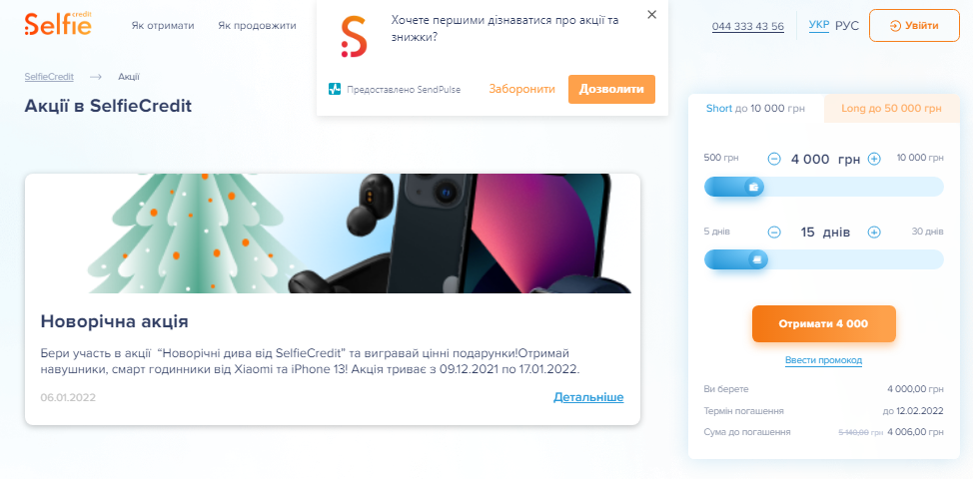Switch language to УКР

[x=819, y=25]
